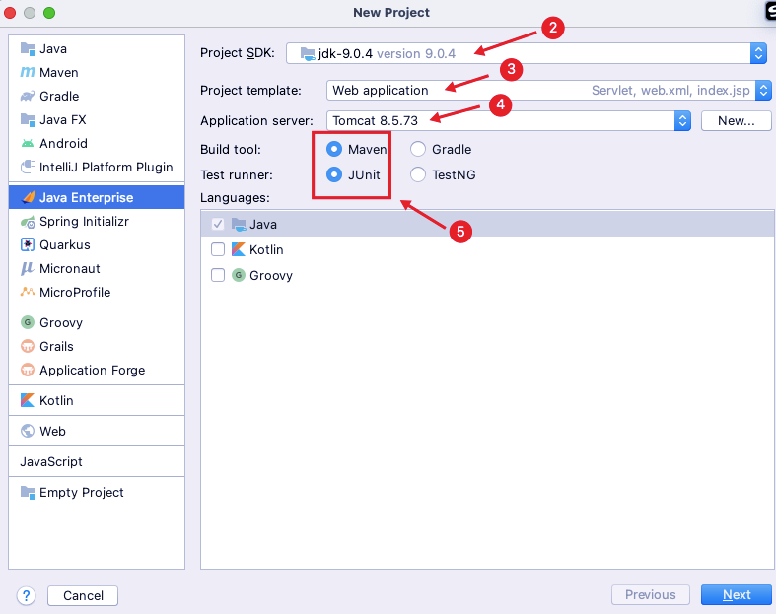Enable the Groovy language checkbox
776x614 pixels.
(218, 275)
